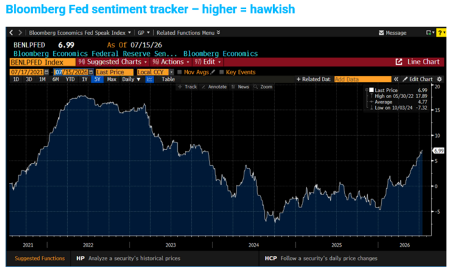The height and width of the screenshot is (270, 452).
Task: Open the Message envelope icon
Action: [381, 33]
